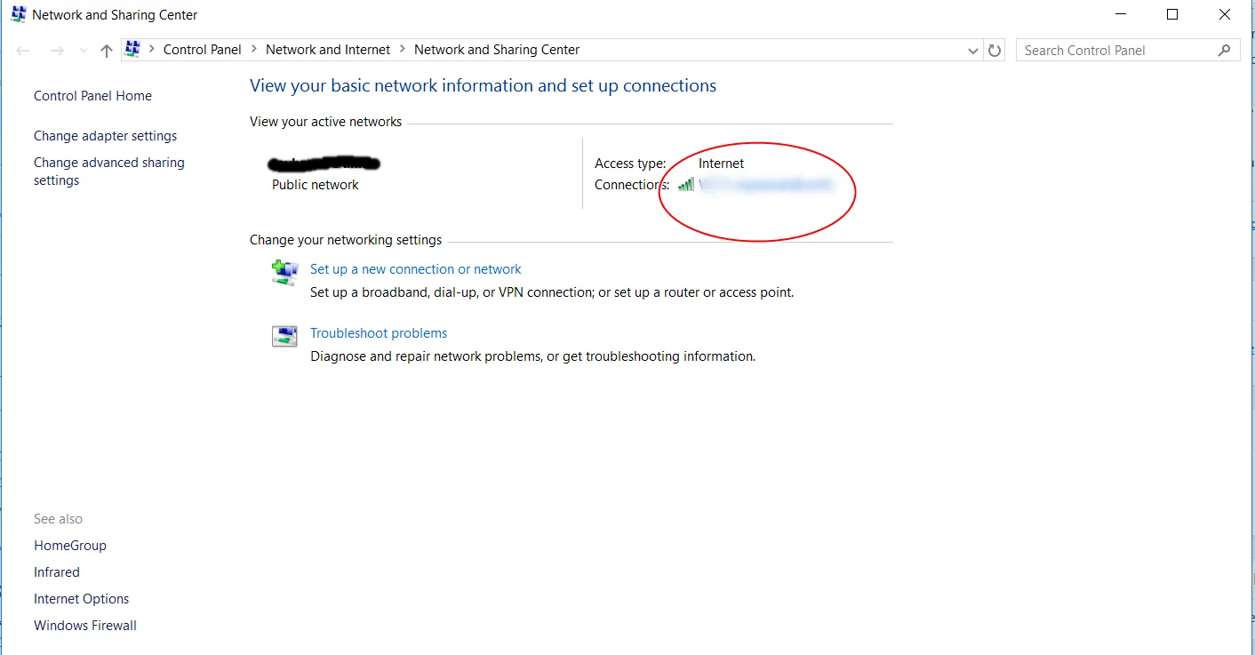
Task: Click the Wi-Fi signal strength bars icon
Action: tap(686, 184)
